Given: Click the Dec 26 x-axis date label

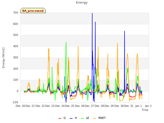Looking at the screenshot, I should point(79,106).
